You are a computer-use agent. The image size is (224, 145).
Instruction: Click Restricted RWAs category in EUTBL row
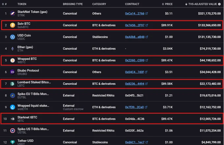[103, 95]
